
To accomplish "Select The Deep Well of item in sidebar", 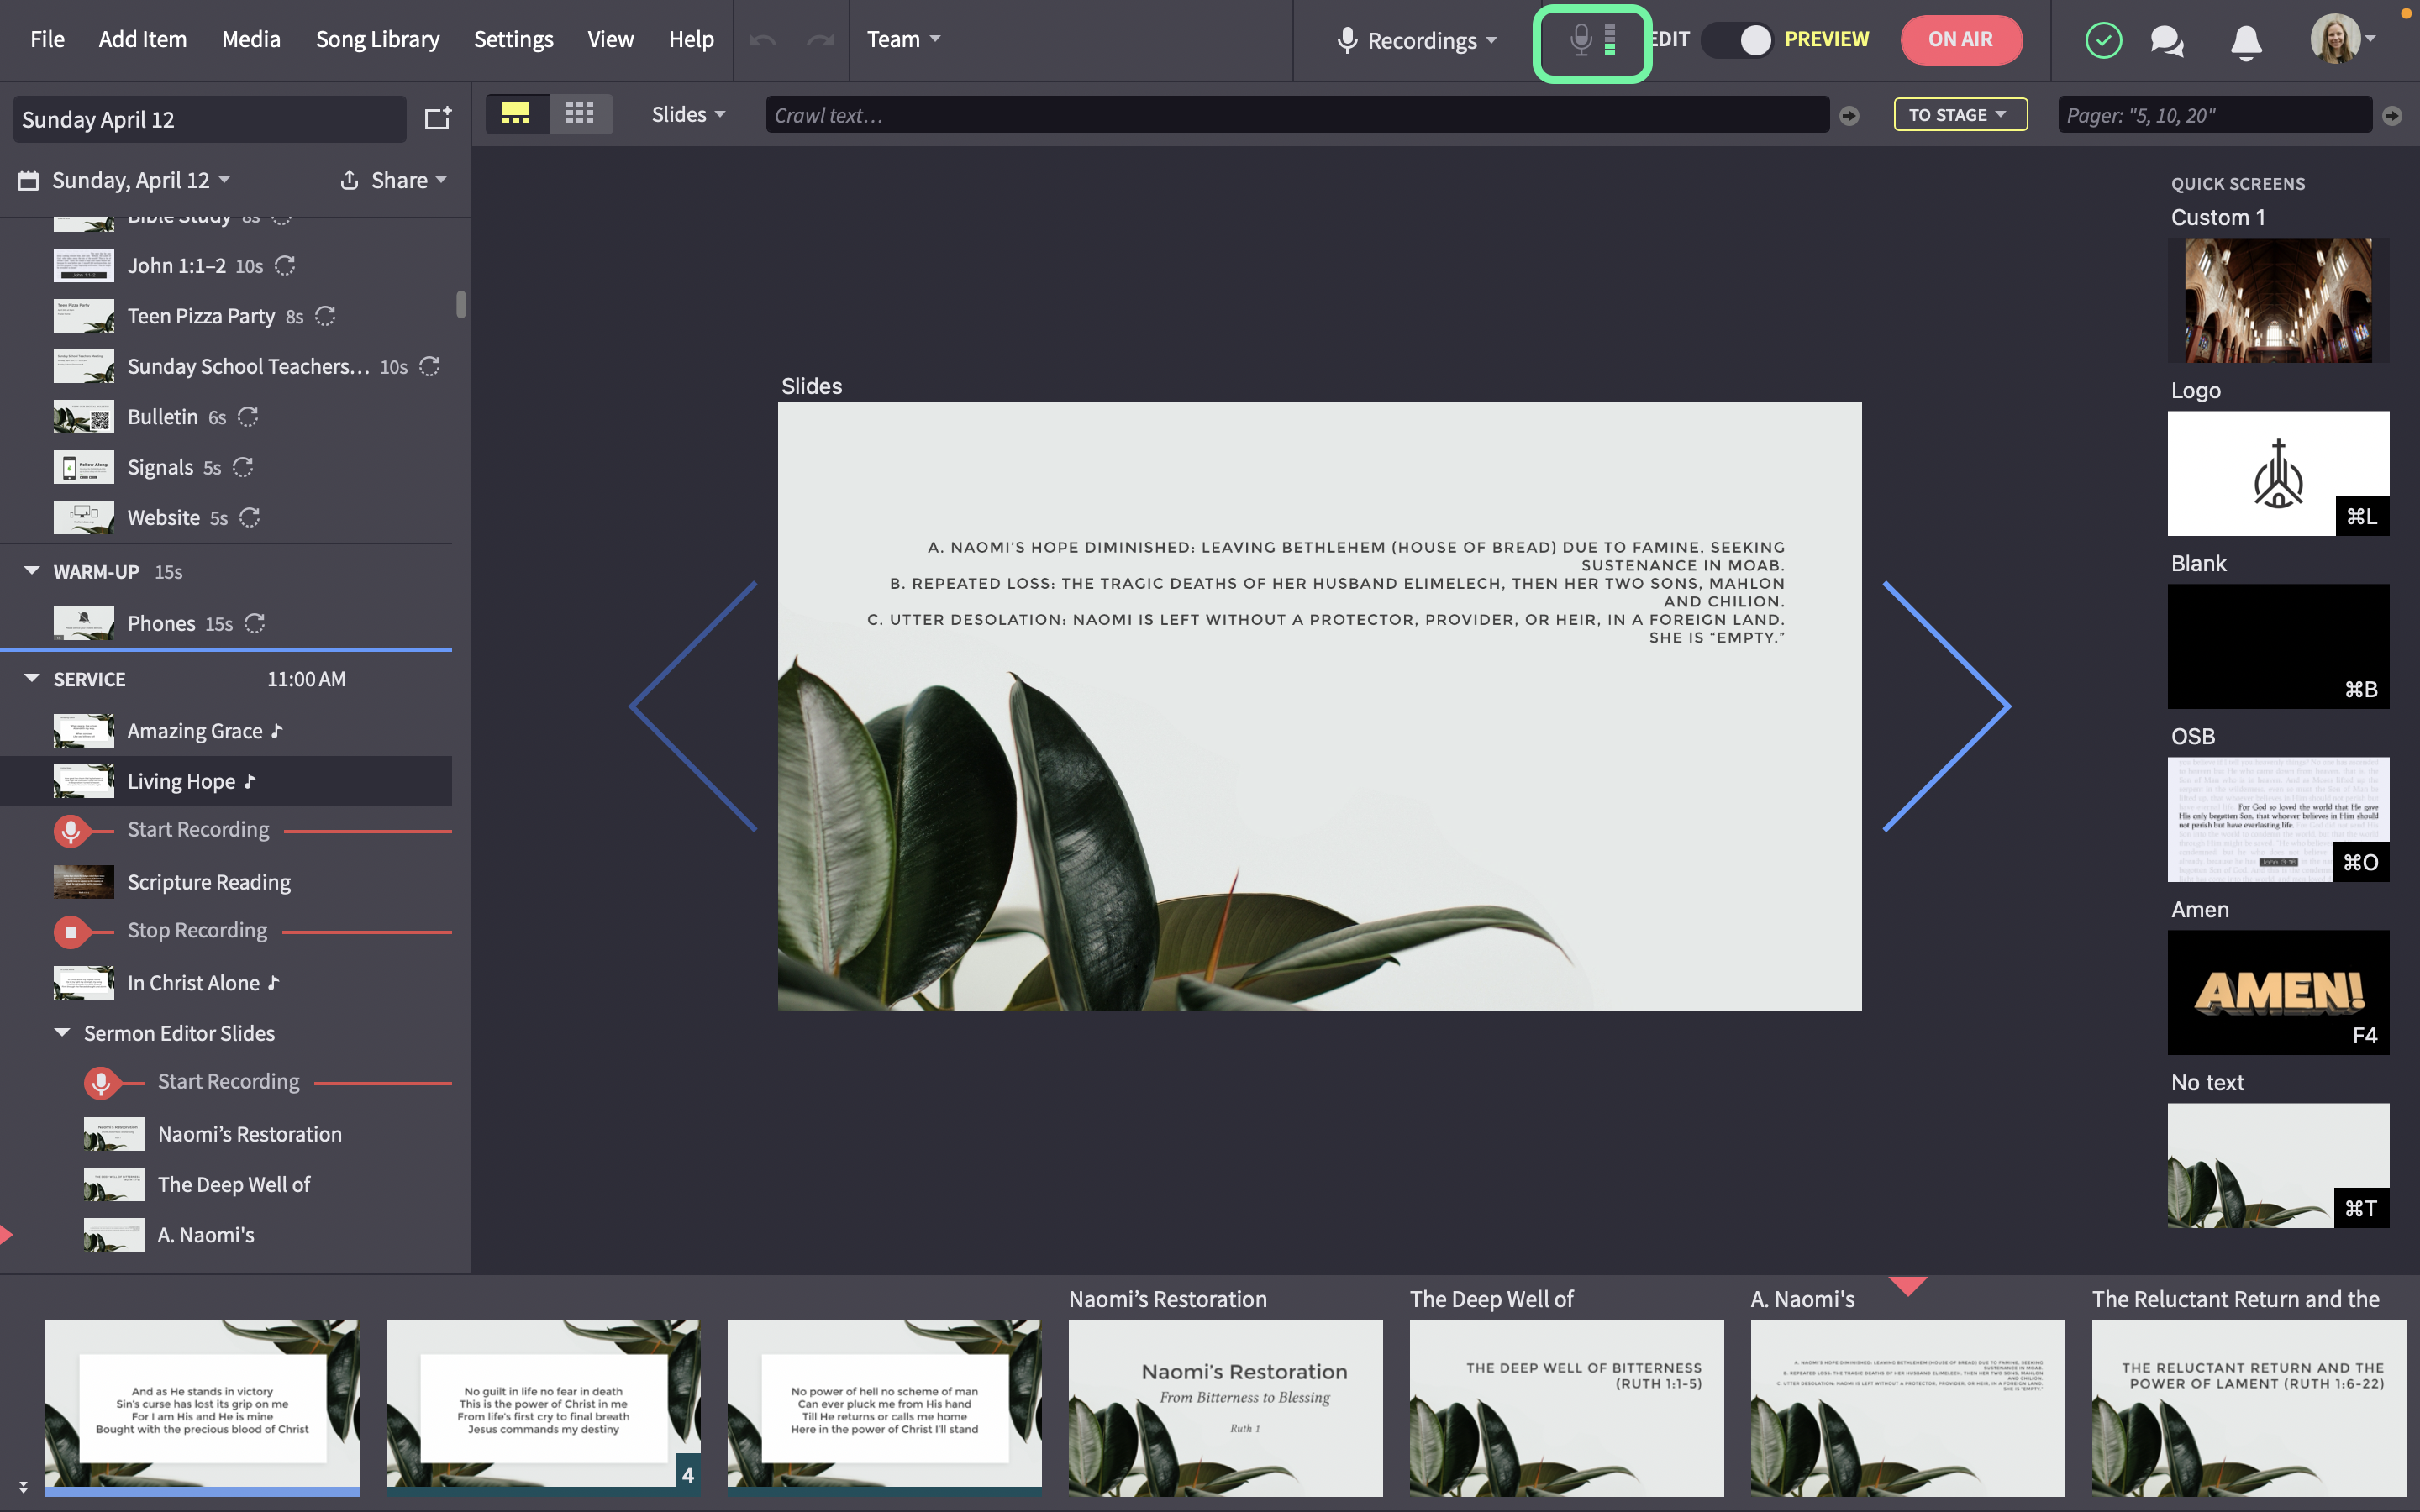I will click(226, 1184).
